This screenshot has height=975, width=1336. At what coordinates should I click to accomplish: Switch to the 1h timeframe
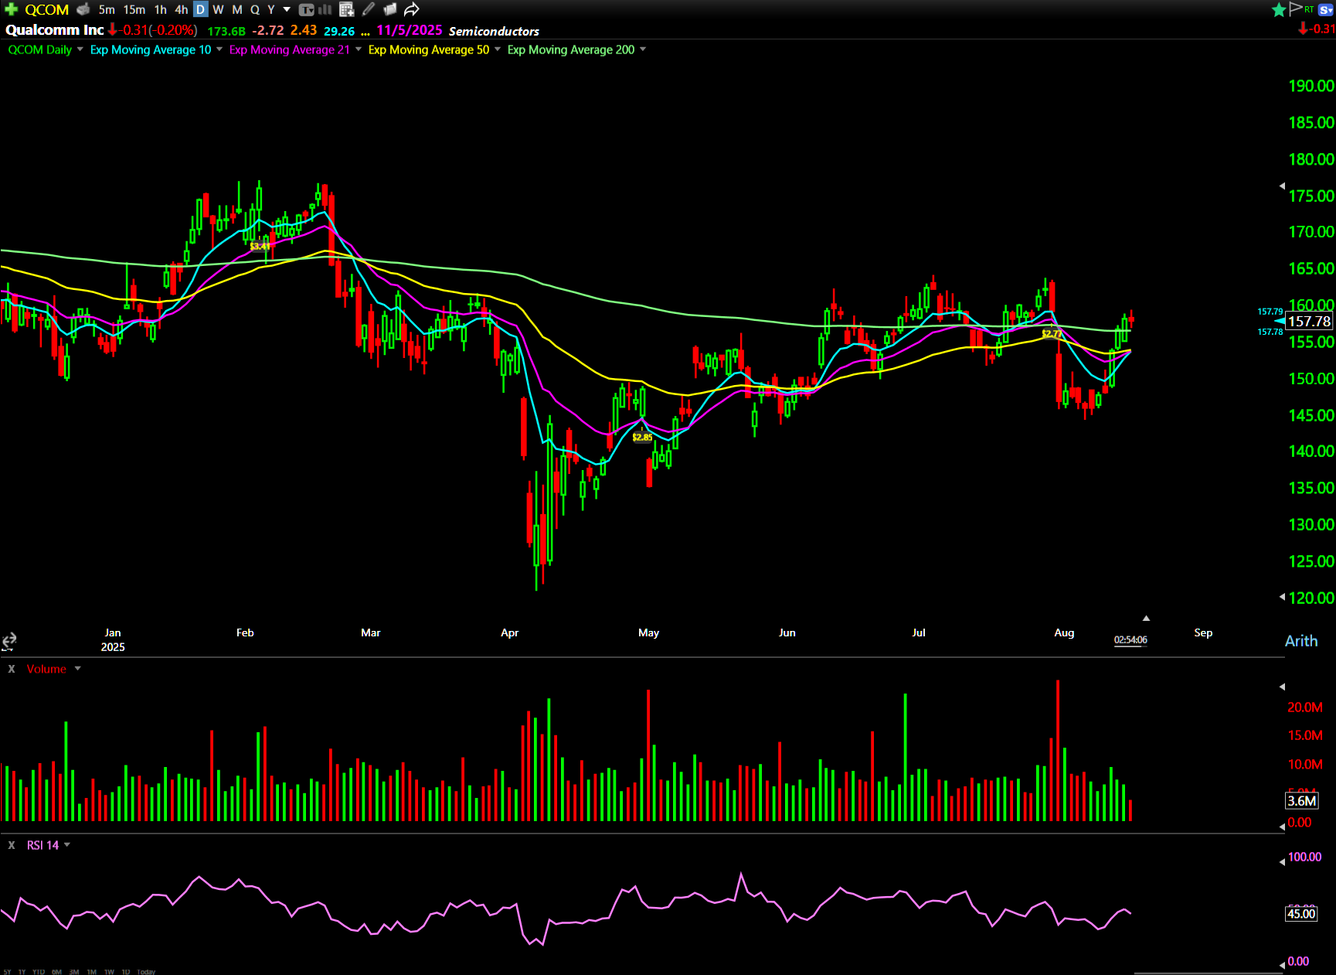(160, 9)
